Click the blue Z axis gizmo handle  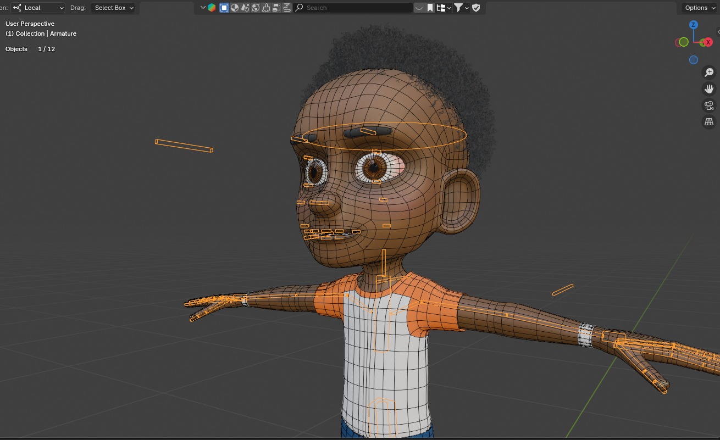[694, 25]
